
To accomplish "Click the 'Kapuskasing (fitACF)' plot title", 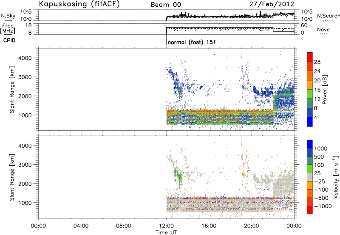I will [x=79, y=4].
